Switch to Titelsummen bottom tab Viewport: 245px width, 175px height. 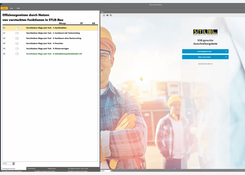pyautogui.click(x=52, y=169)
